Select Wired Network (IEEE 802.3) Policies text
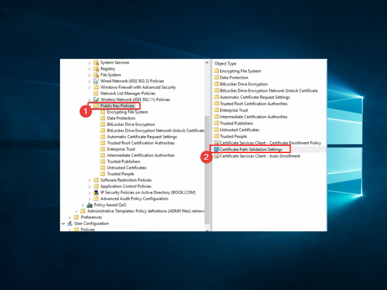This screenshot has width=387, height=290. [132, 81]
